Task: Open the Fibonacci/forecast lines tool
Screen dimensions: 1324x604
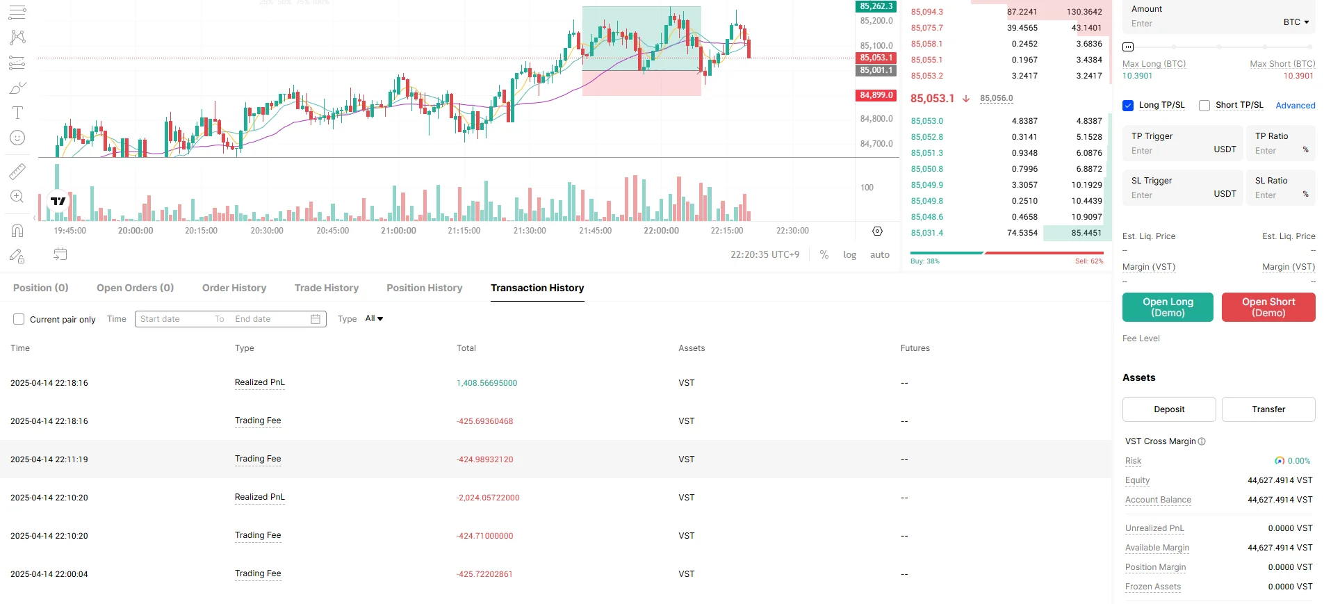Action: (17, 63)
